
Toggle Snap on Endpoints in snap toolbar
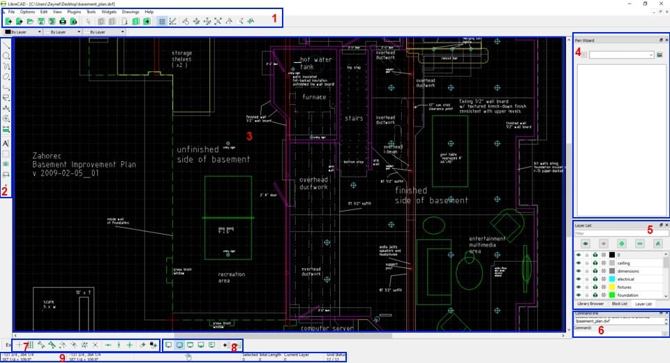pos(41,345)
